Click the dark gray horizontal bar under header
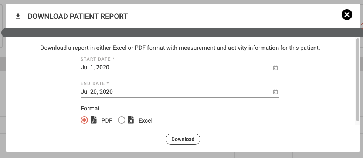 (181, 33)
